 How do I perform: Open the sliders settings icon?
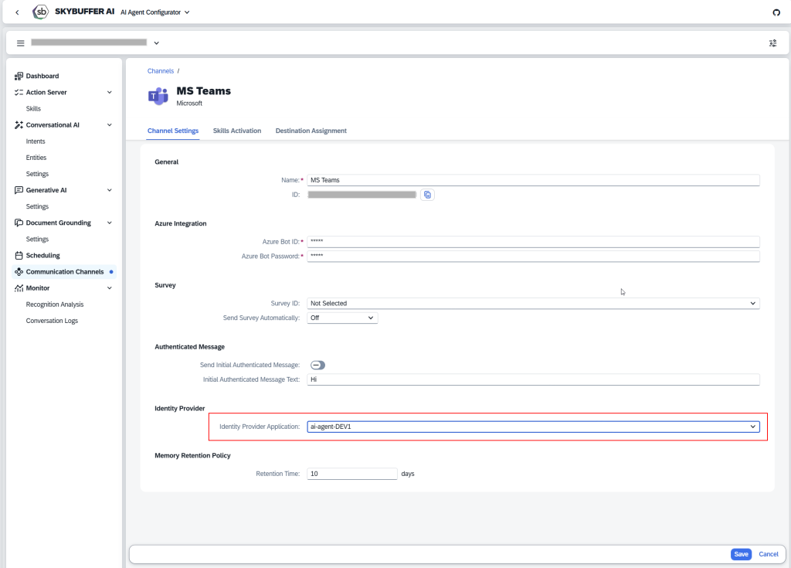pyautogui.click(x=772, y=43)
